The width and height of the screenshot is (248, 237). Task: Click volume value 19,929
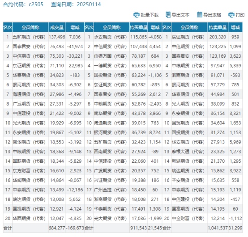[57, 123]
